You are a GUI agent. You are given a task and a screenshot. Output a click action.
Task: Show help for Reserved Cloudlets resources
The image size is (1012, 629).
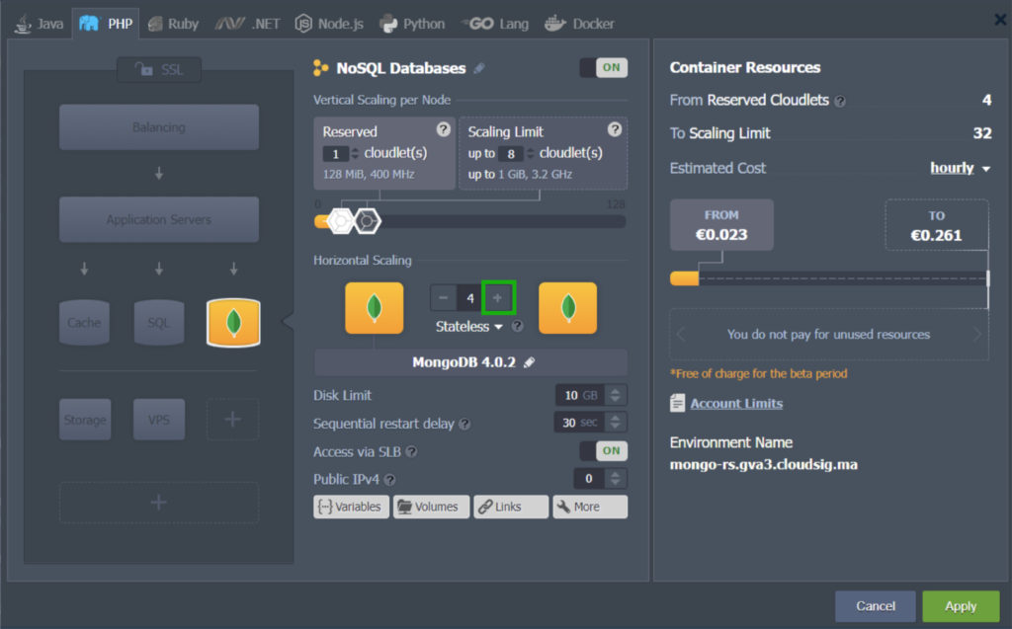840,102
